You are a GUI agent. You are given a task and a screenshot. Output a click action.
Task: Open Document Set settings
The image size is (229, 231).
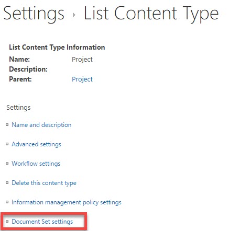coord(42,222)
